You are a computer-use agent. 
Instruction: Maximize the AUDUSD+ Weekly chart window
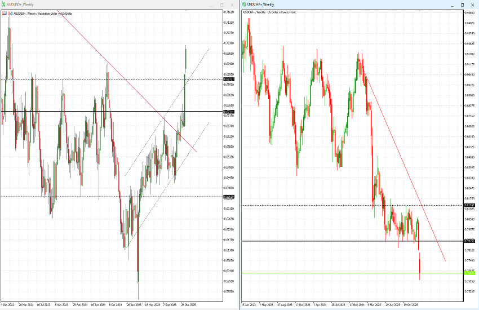point(221,5)
